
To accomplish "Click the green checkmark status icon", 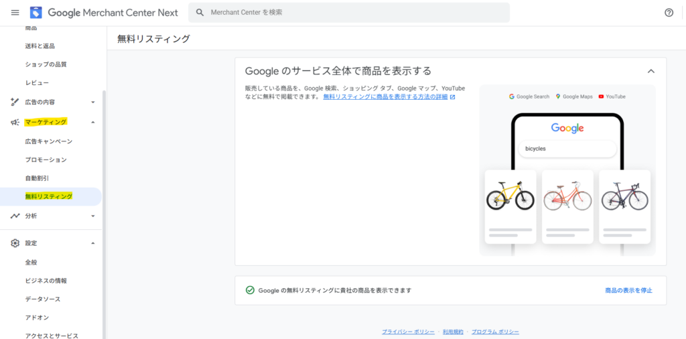I will [x=250, y=290].
